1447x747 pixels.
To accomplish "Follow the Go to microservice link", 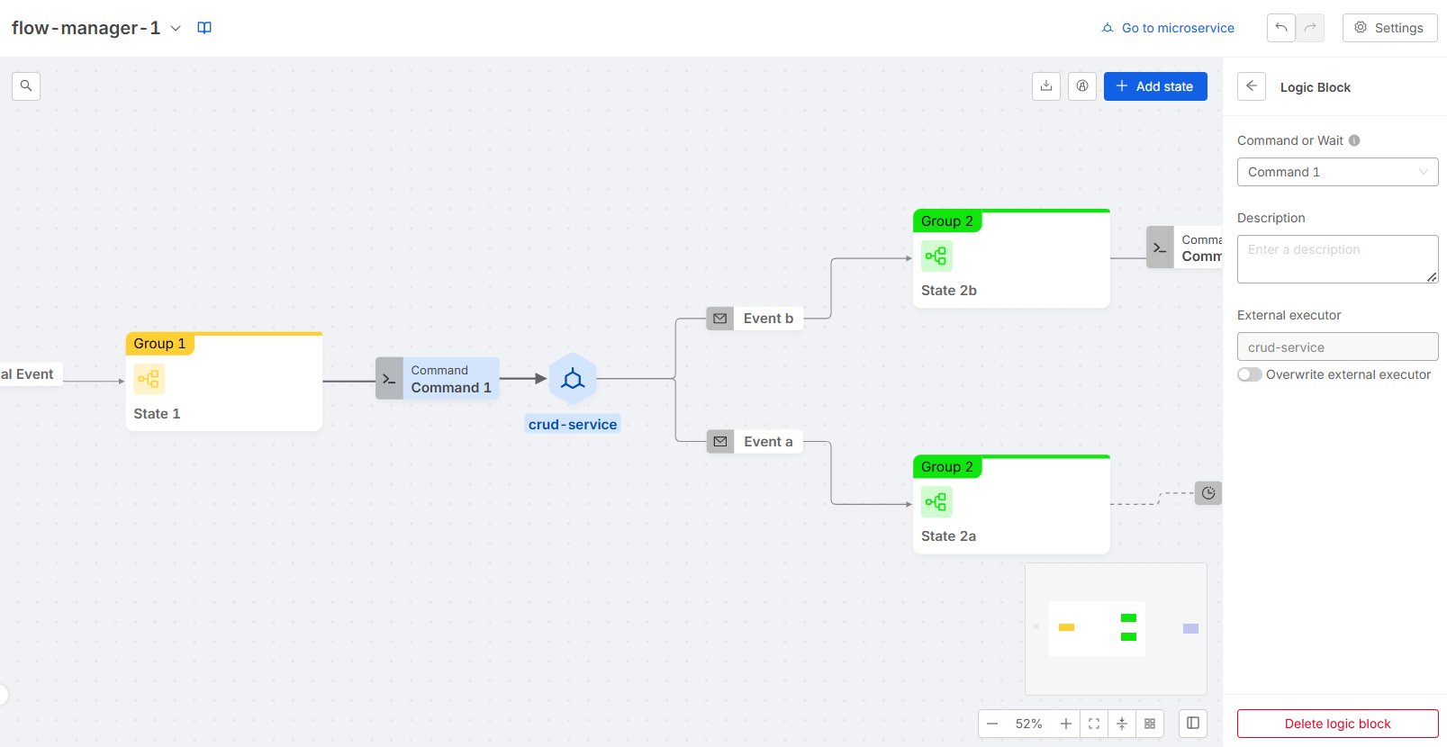I will point(1168,28).
